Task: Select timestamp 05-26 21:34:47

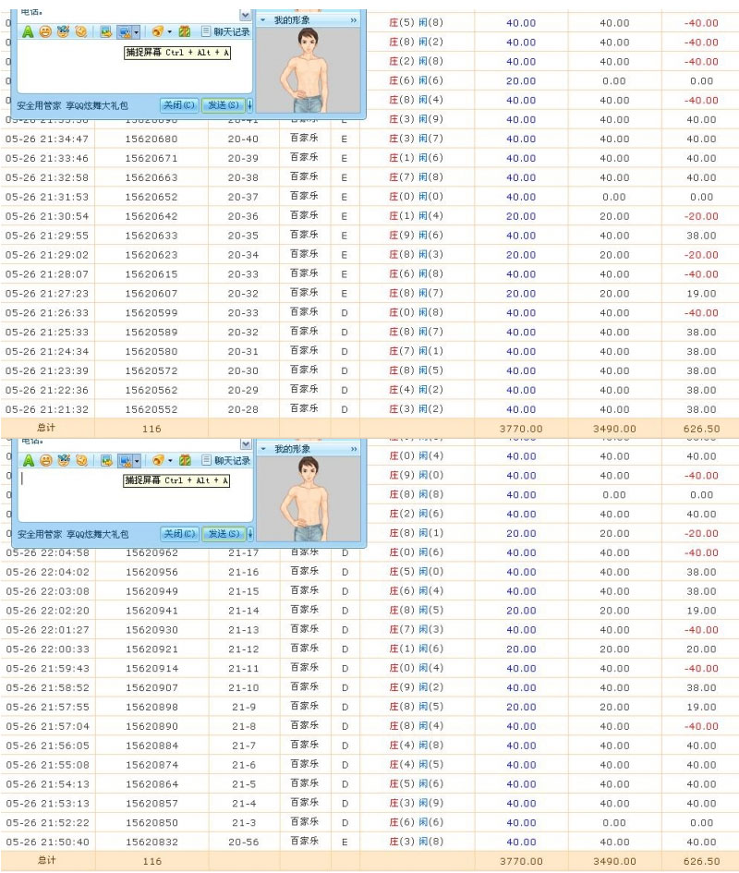Action: click(47, 139)
